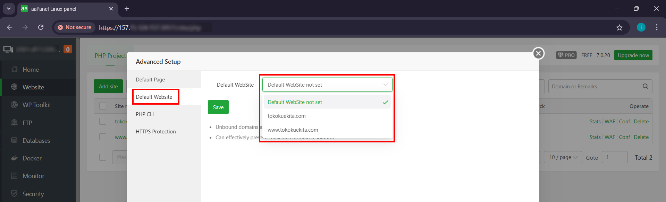Viewport: 666px width, 202px height.
Task: Click the green Save button
Action: [x=218, y=107]
